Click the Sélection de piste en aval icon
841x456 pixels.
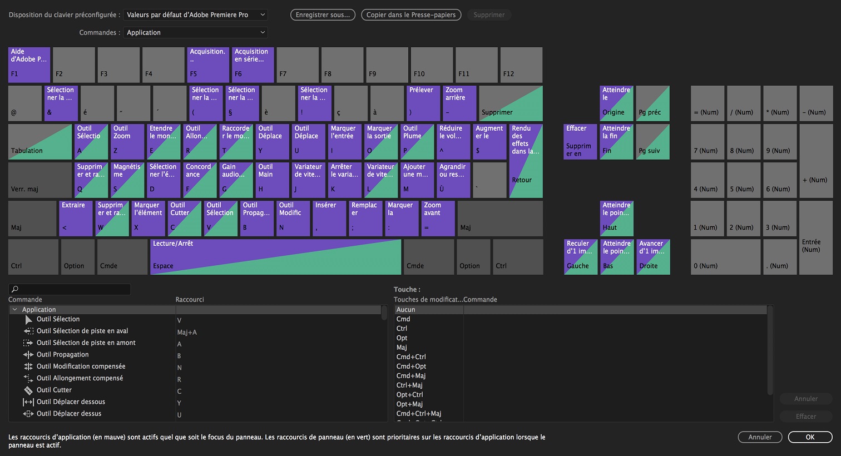click(28, 331)
